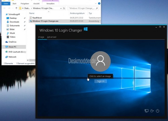Open the Verwalten ribbon tab
This screenshot has height=121, width=168.
coord(50,4)
